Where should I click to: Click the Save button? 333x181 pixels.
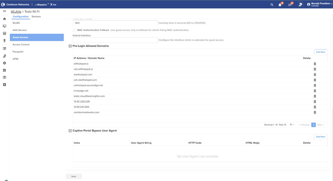[x=74, y=176]
